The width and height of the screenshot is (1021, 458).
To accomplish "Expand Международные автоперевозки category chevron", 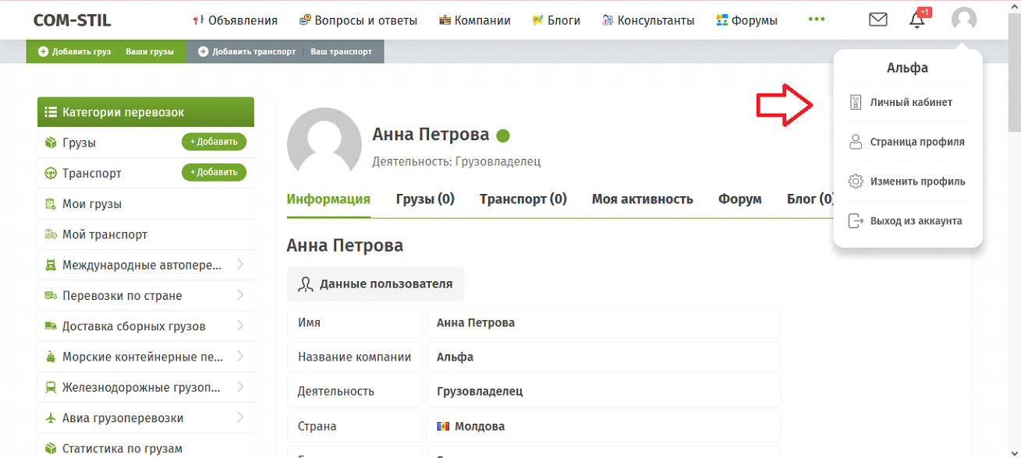I will coord(239,265).
